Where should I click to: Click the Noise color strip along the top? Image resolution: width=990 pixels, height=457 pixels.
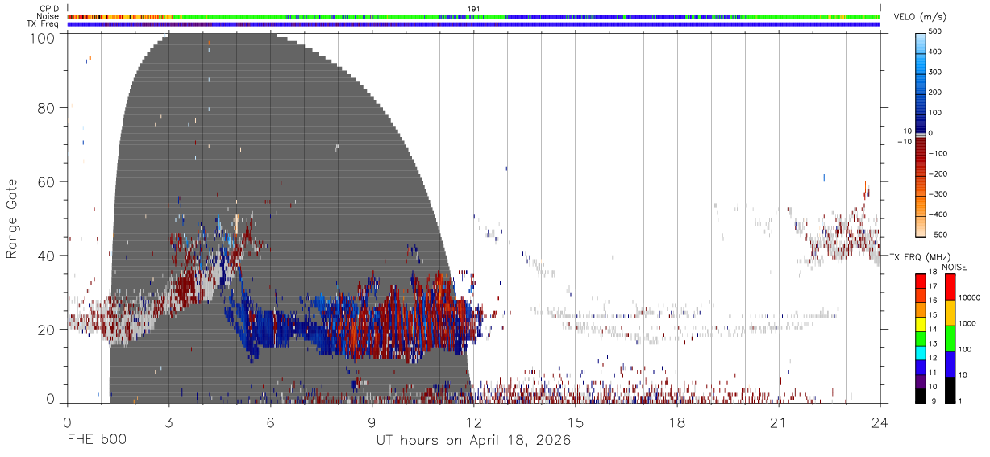click(474, 16)
